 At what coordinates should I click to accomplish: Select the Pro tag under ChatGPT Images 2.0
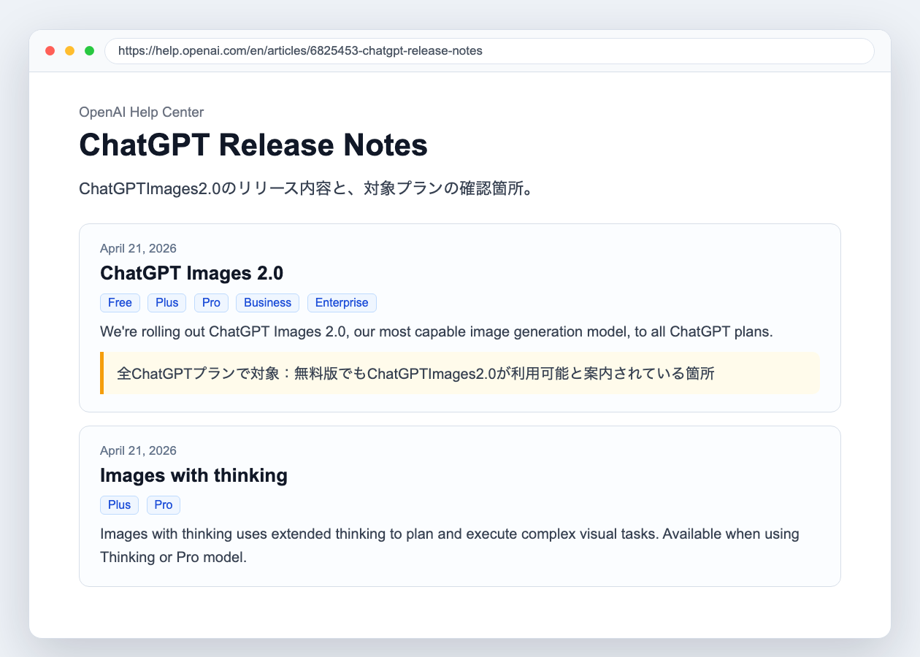pyautogui.click(x=212, y=303)
